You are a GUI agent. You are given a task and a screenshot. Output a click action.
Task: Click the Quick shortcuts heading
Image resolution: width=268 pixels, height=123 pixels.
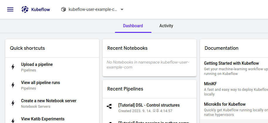[27, 48]
